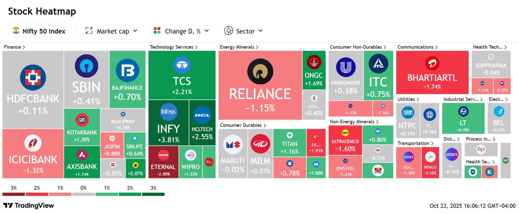Click the HCL Tech logo icon
519x214 pixels.
[x=202, y=115]
